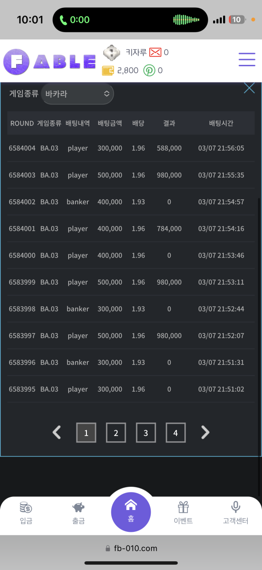Tap the 이벤트 gift box icon
The height and width of the screenshot is (570, 262).
183,508
